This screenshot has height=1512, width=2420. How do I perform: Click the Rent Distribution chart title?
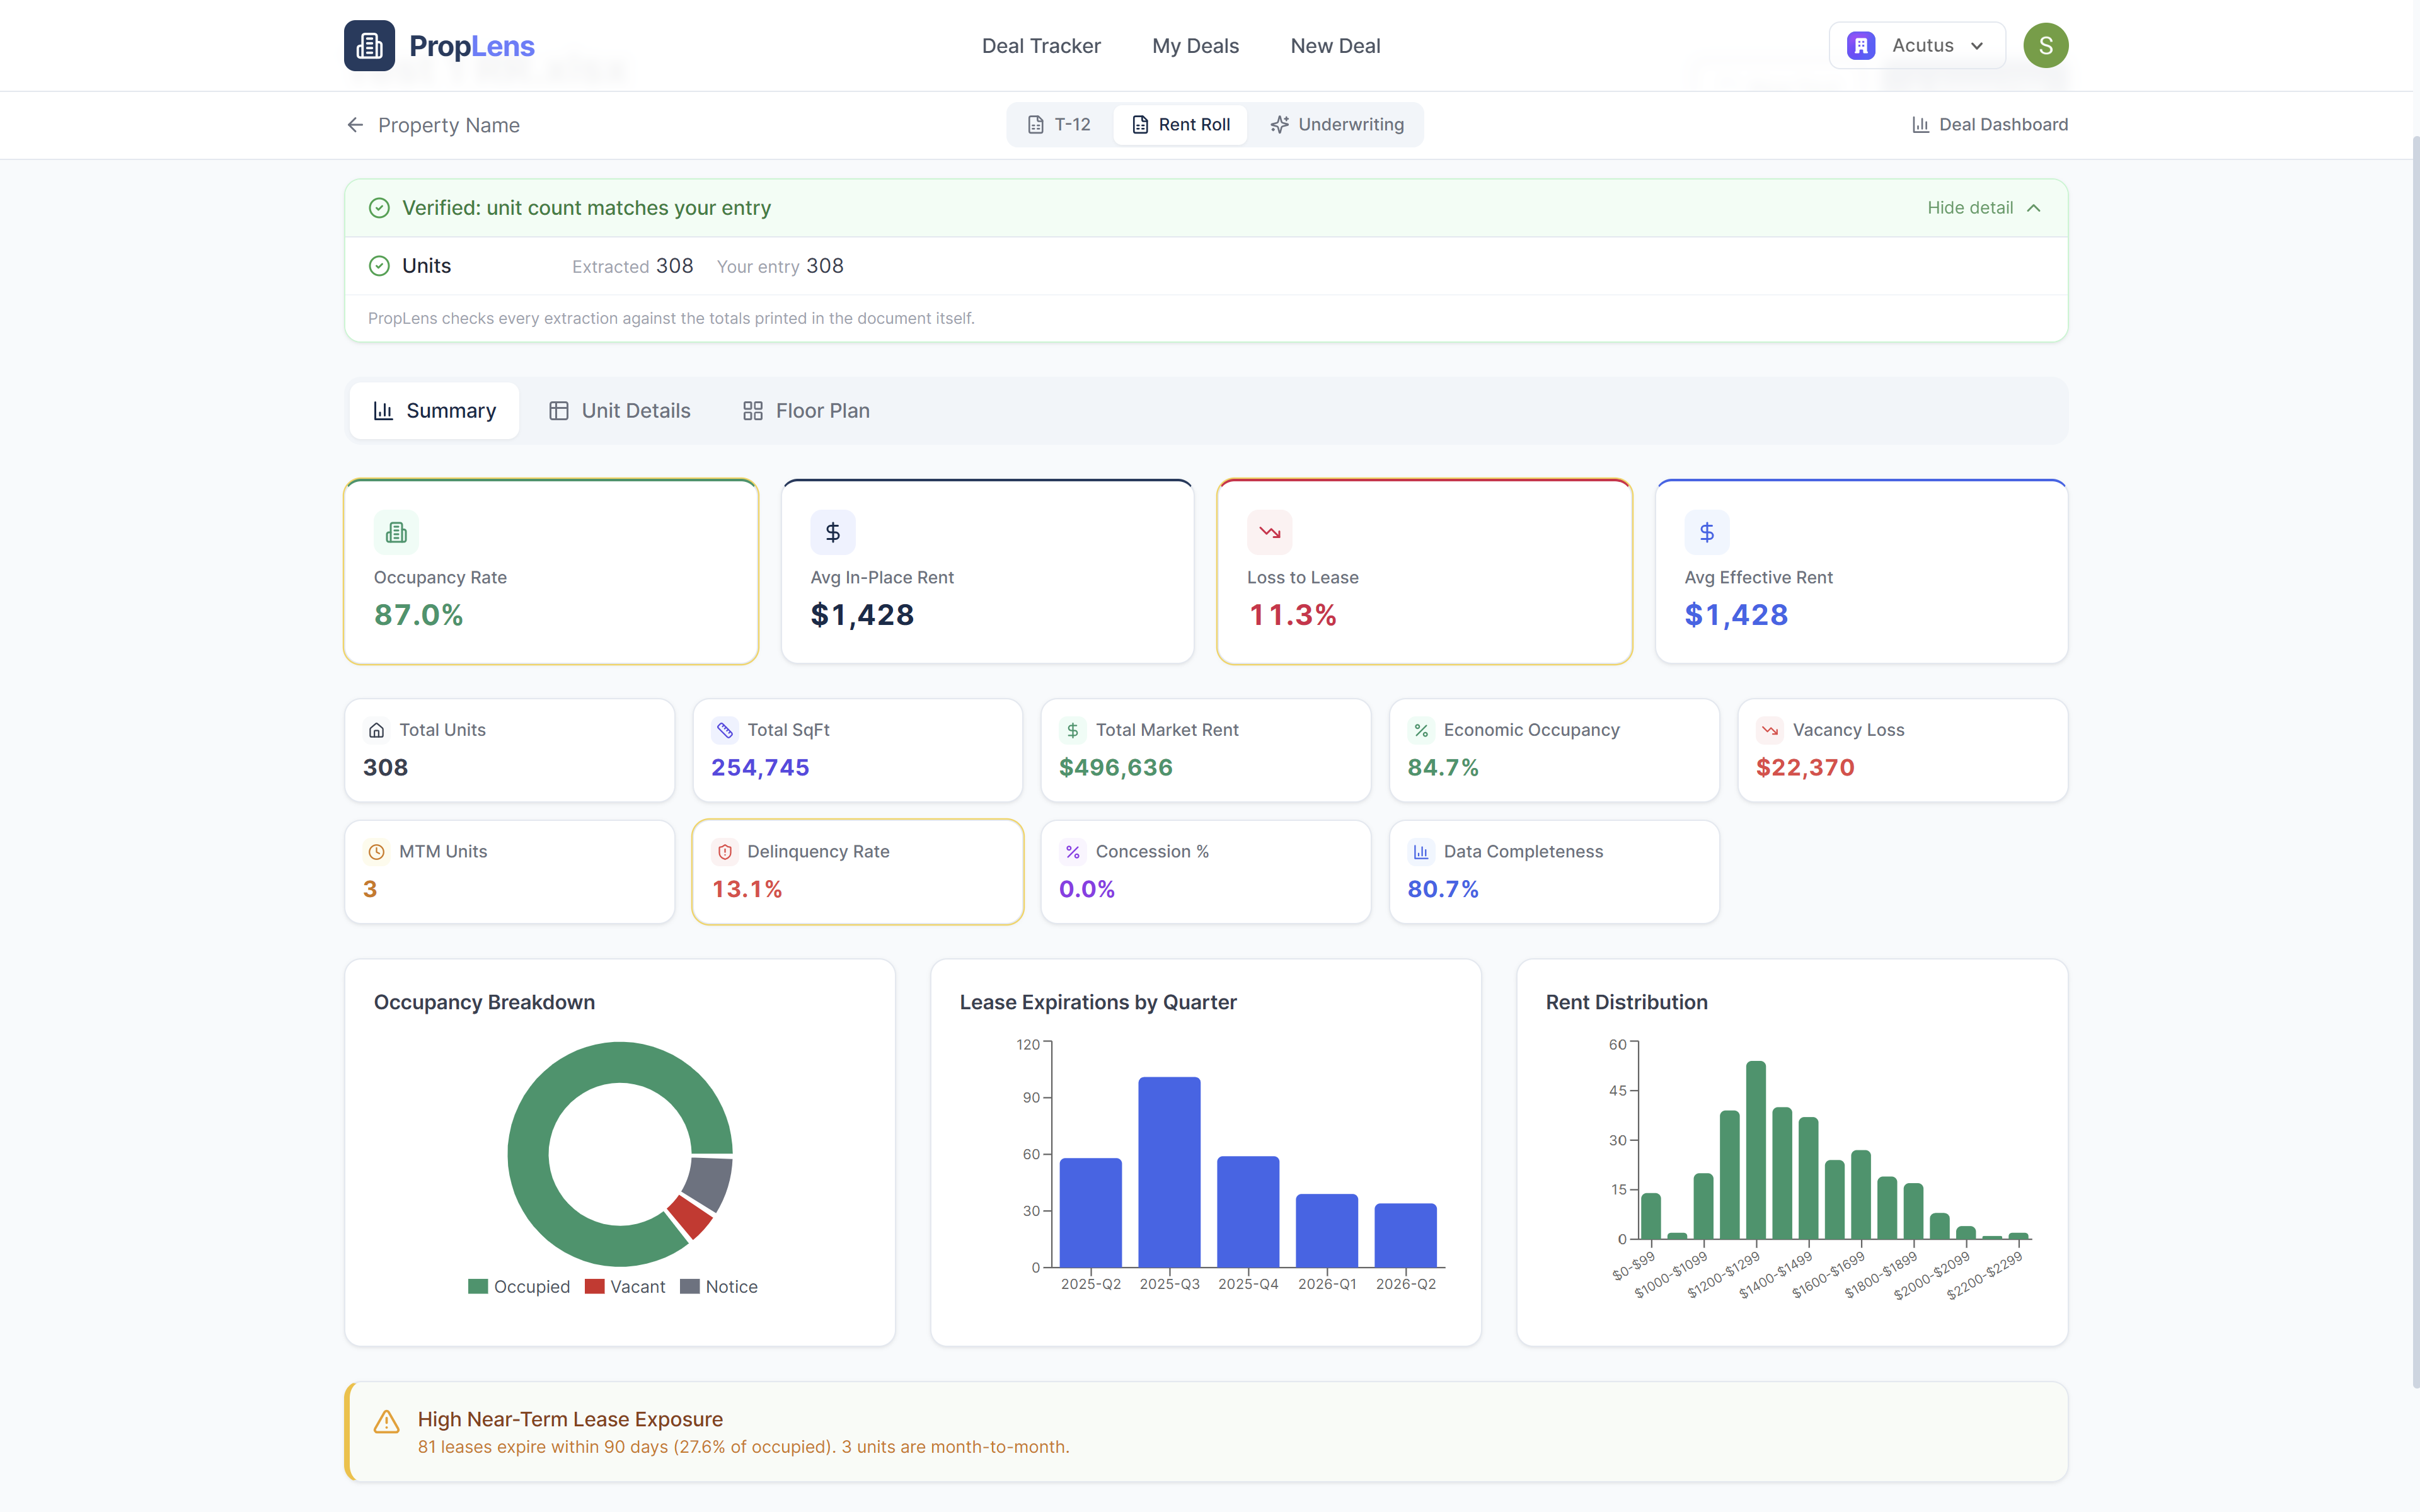1626,1002
